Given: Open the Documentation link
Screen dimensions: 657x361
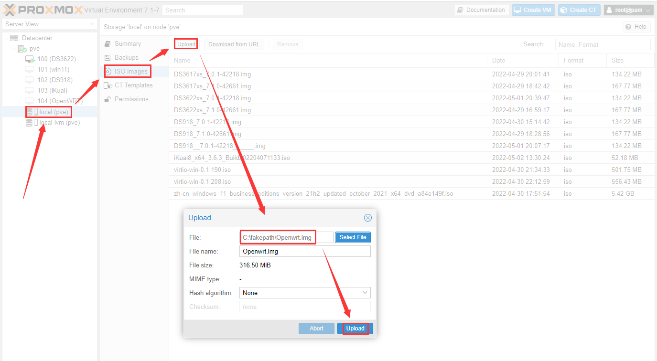Looking at the screenshot, I should click(x=481, y=10).
